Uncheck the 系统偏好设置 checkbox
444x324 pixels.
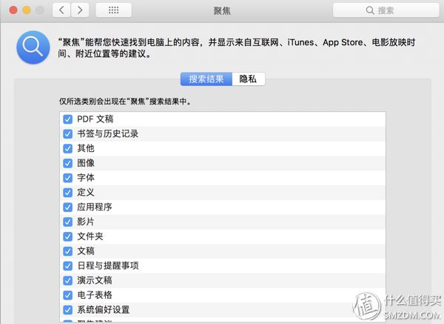(x=67, y=310)
